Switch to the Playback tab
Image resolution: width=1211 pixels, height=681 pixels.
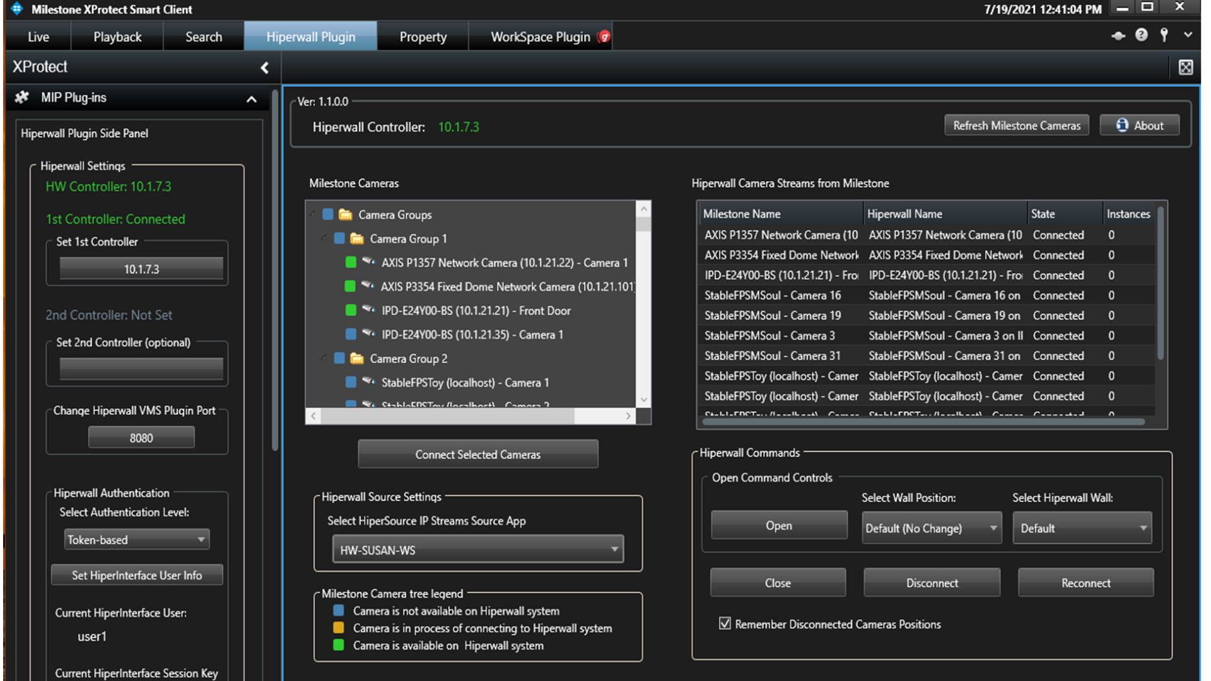click(117, 37)
